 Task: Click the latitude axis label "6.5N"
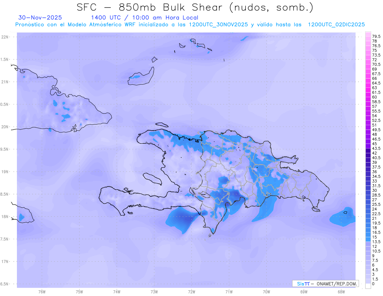pos(5,284)
